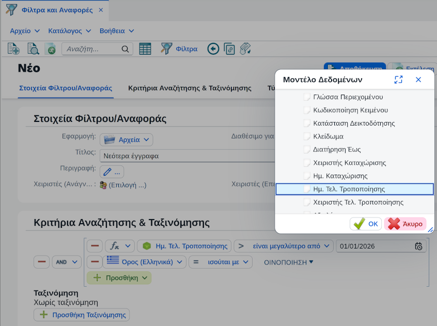Open the ΟΙΝΟΠΟΙΗΣΗ value dropdown

(288, 262)
